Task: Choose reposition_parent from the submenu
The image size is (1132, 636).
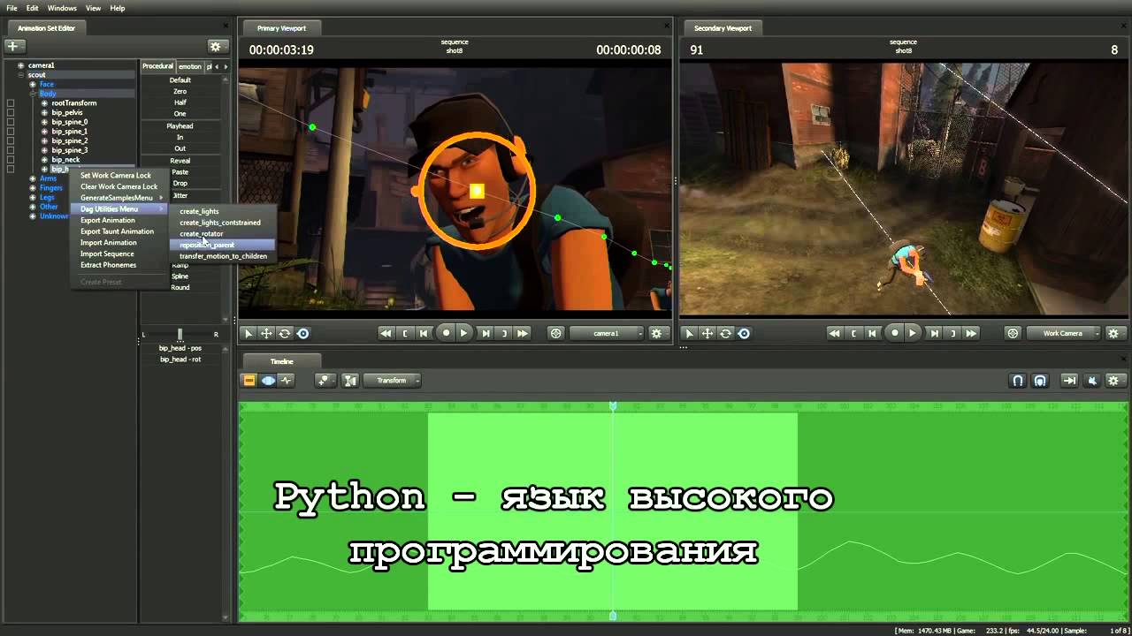Action: [222, 245]
